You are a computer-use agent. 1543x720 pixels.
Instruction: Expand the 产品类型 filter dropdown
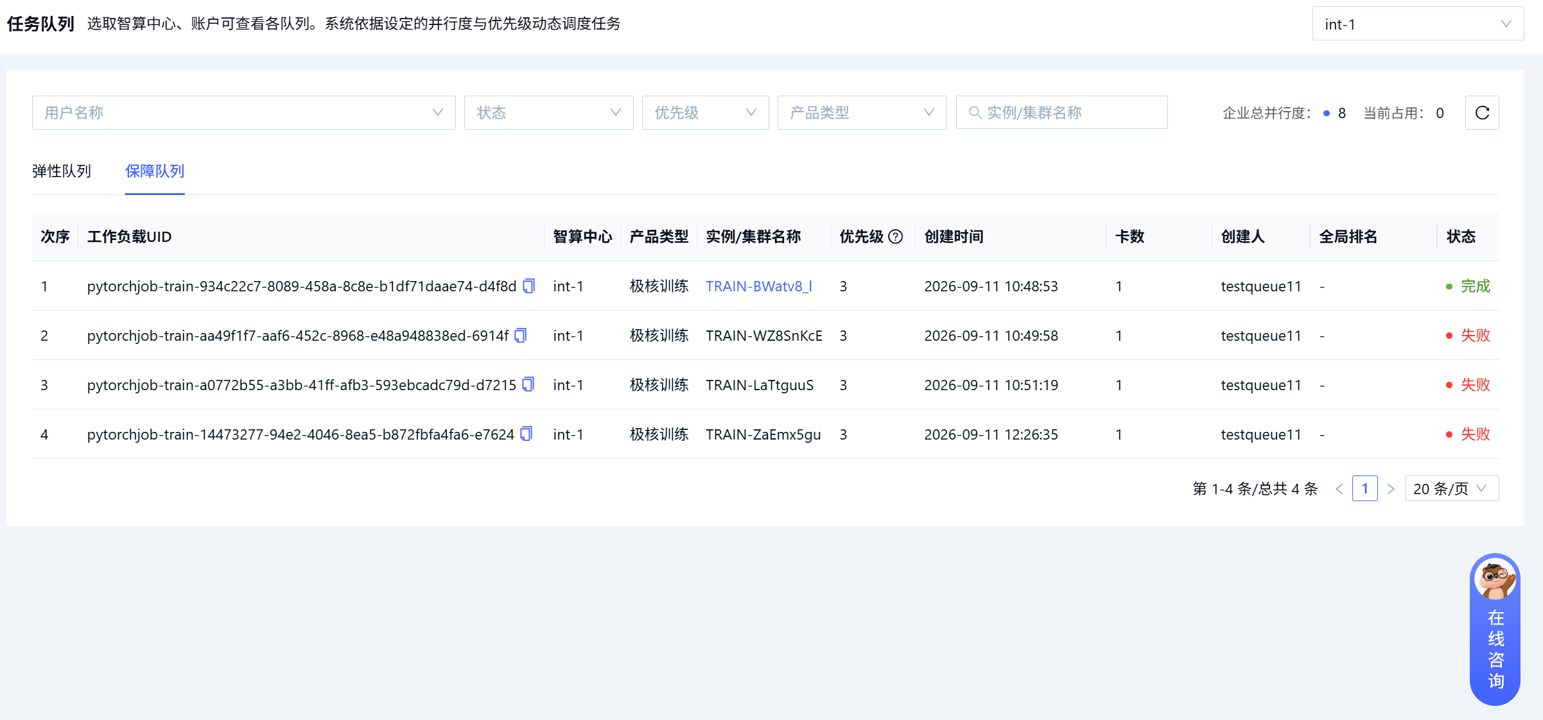862,113
